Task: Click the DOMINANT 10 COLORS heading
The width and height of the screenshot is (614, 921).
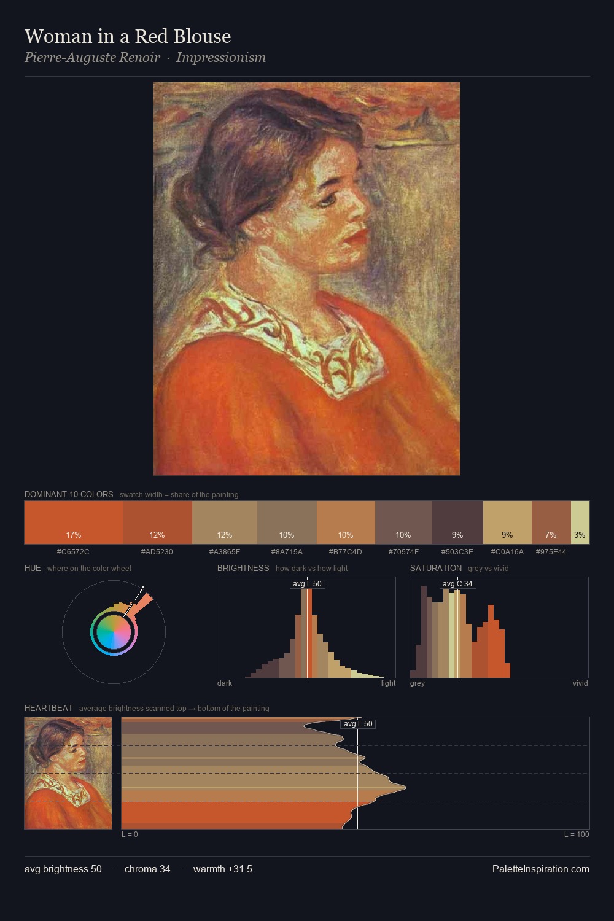Action: coord(69,494)
